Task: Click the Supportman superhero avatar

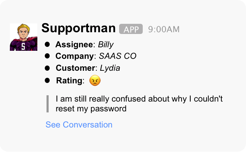Action: pos(23,37)
